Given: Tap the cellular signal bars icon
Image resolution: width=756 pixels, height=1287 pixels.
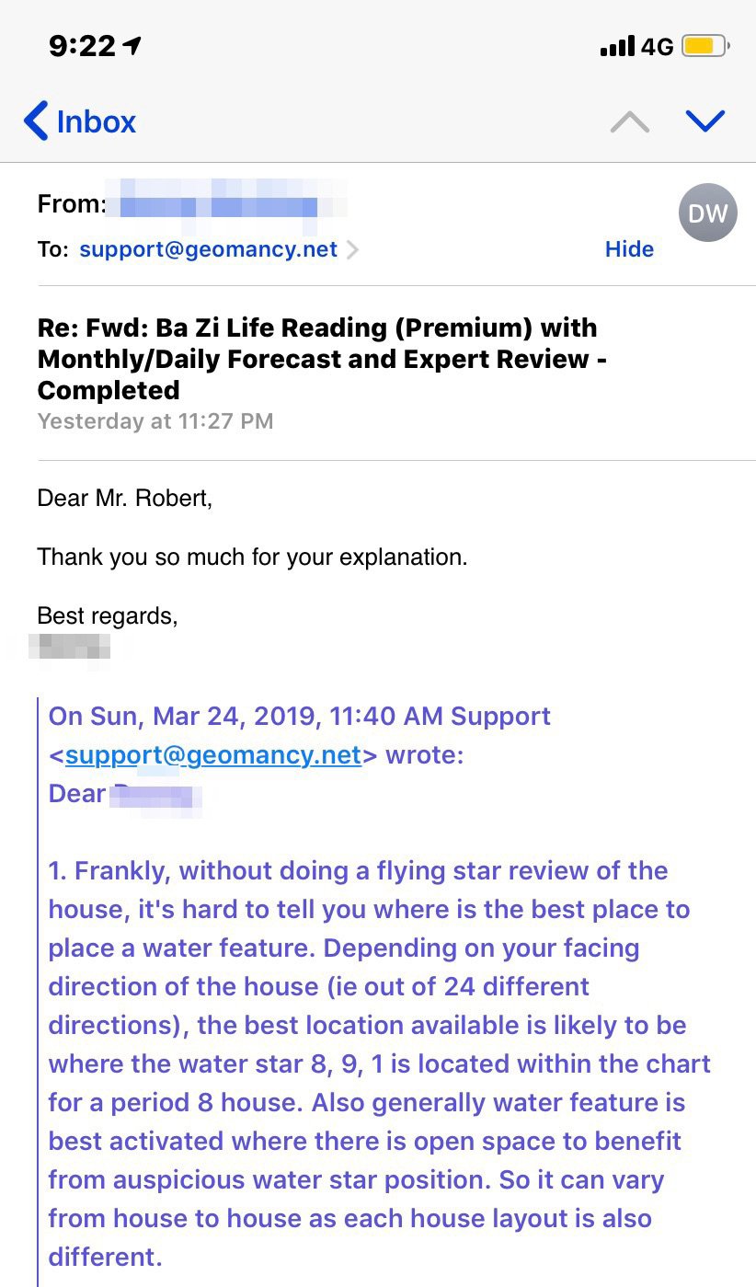Looking at the screenshot, I should pyautogui.click(x=617, y=46).
